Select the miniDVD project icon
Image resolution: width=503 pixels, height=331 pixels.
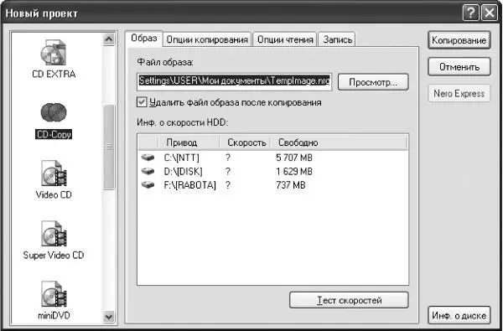pos(54,294)
